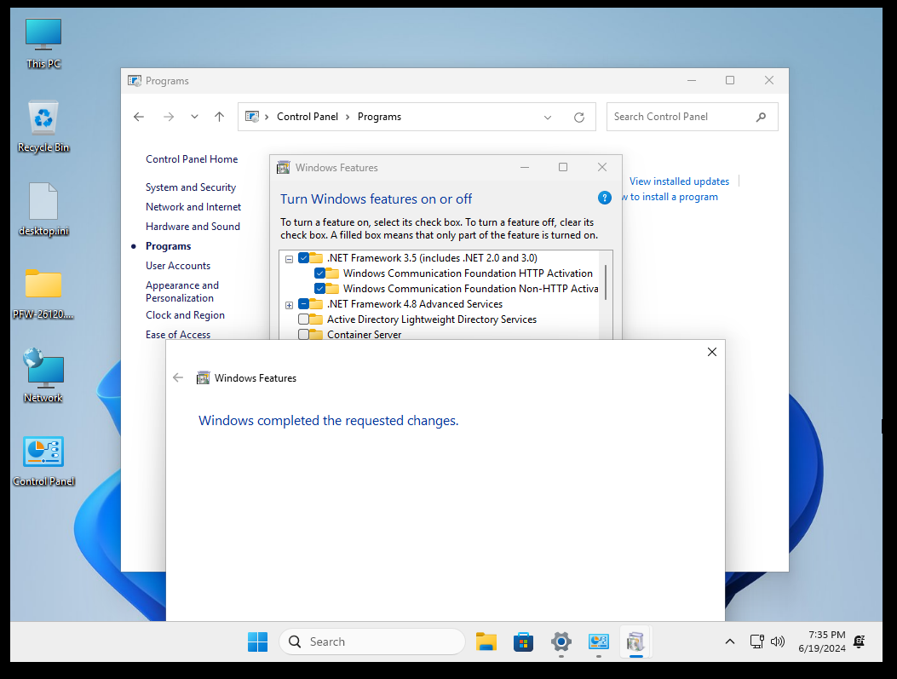The height and width of the screenshot is (679, 897).
Task: Select the Network desktop icon
Action: 43,375
